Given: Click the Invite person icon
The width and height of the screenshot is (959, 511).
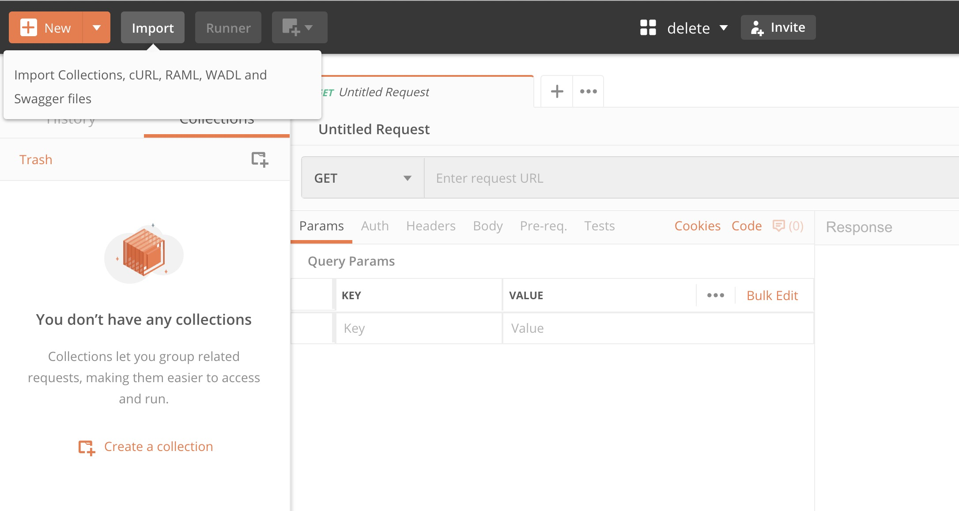Looking at the screenshot, I should [x=757, y=28].
